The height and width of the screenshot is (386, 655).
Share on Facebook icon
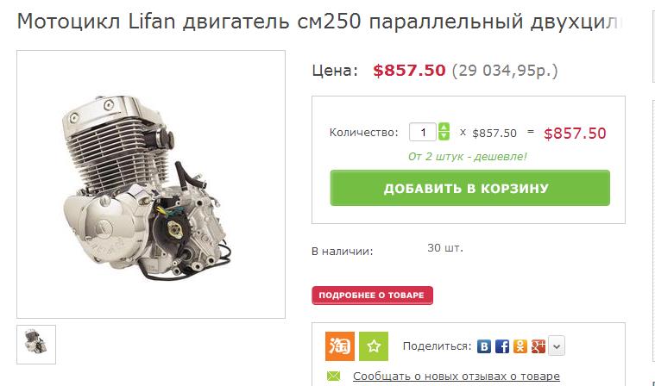[502, 346]
